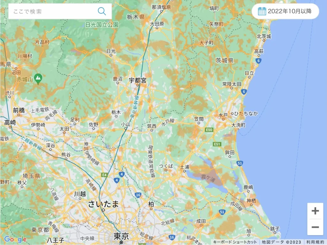Click the さいたま city label
Screen dimensions: 327x245
[x=103, y=204]
